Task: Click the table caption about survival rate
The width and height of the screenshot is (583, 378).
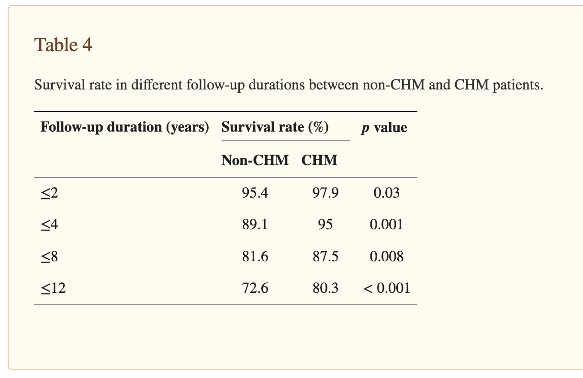Action: (x=289, y=86)
